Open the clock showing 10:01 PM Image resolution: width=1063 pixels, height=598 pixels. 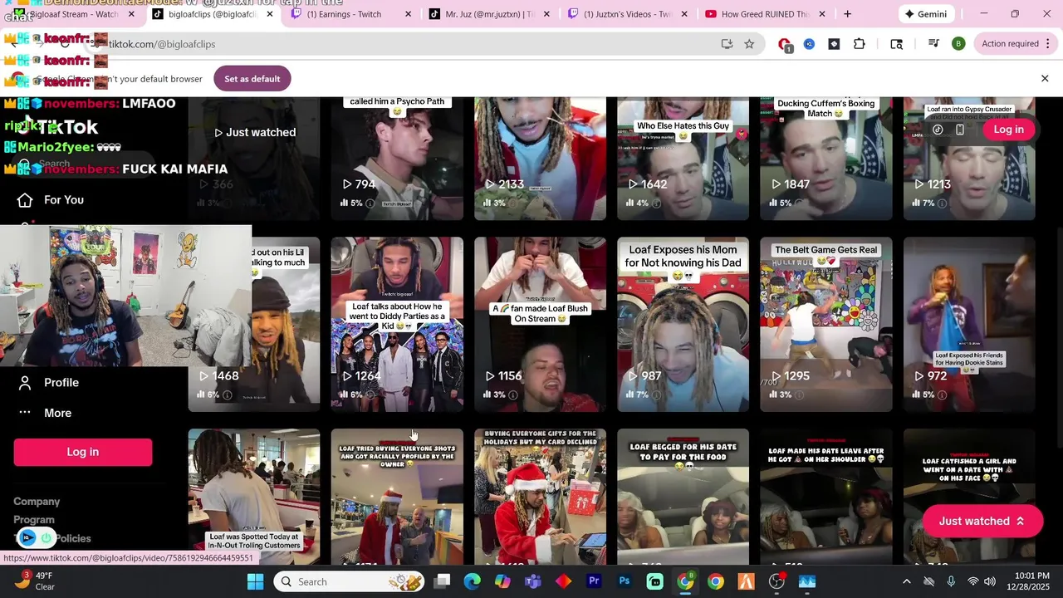point(1032,581)
